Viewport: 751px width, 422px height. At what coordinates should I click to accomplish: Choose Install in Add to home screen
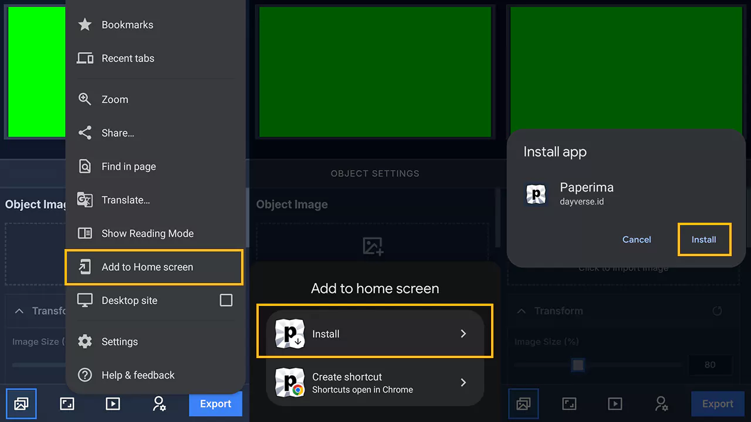point(375,333)
